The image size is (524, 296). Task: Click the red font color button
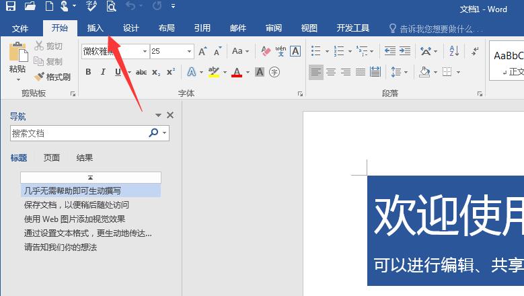click(x=237, y=72)
